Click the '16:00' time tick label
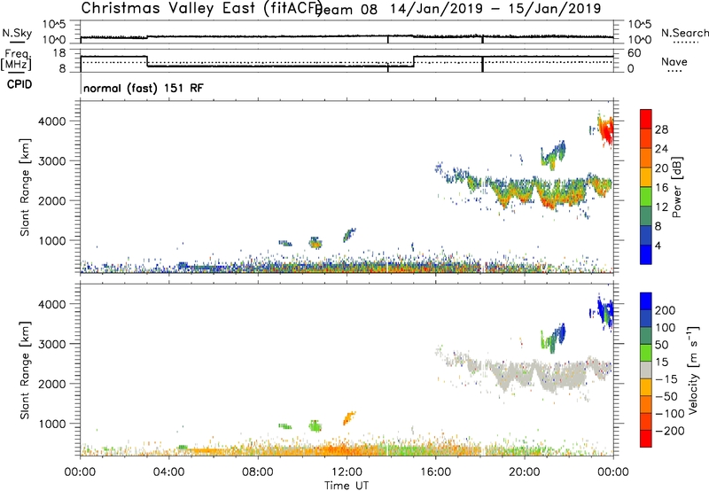This screenshot has height=491, width=709. coord(435,472)
